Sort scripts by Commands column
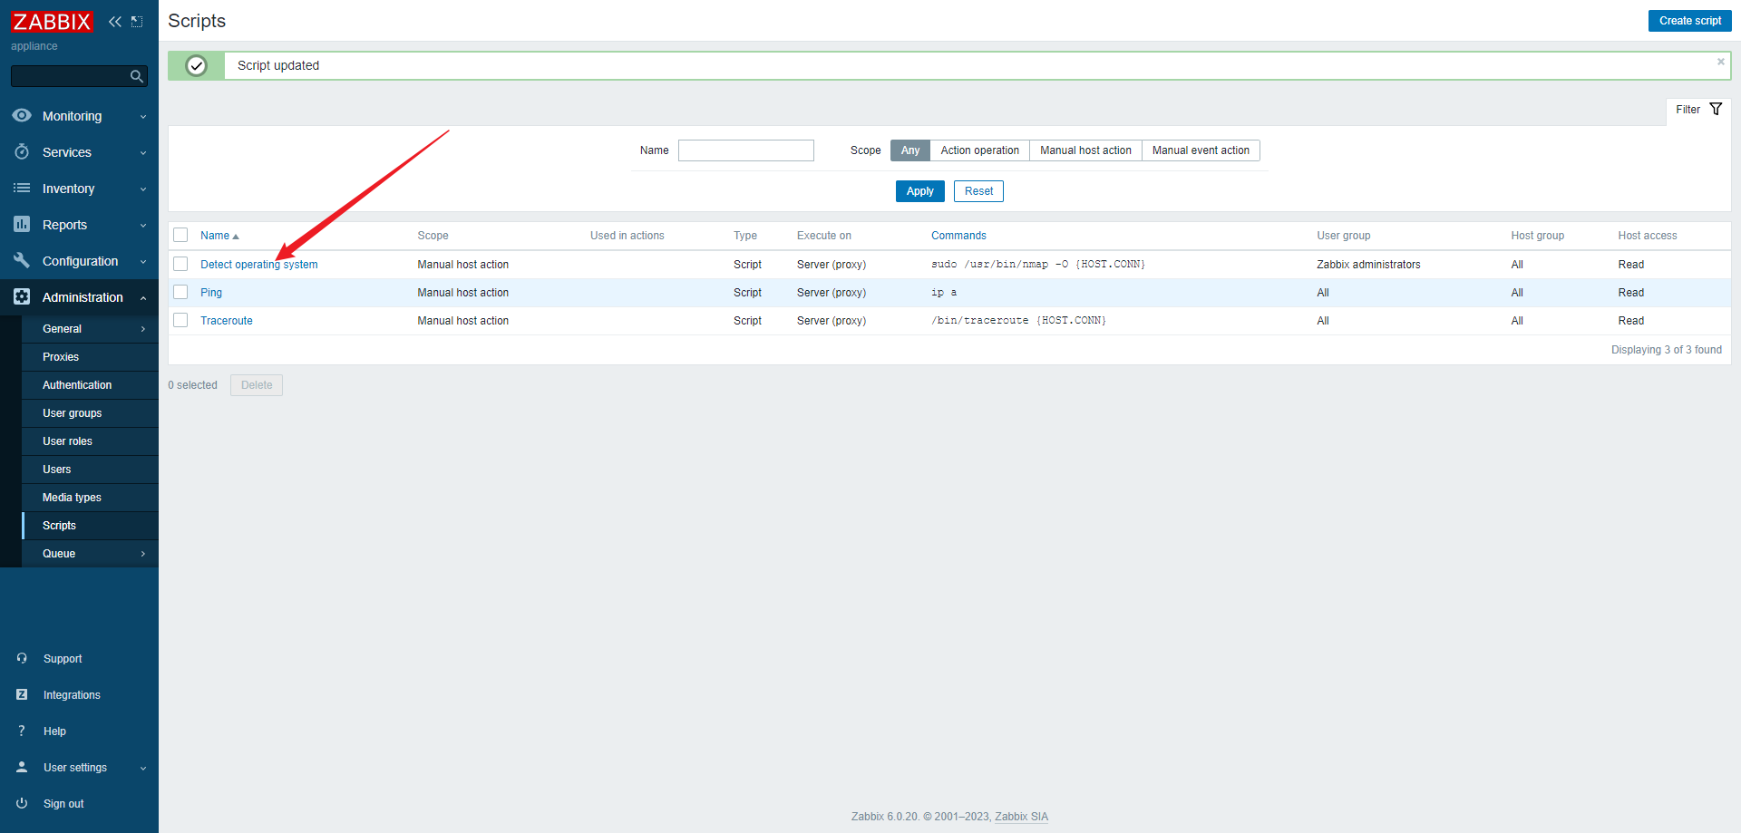The width and height of the screenshot is (1741, 833). click(x=958, y=236)
